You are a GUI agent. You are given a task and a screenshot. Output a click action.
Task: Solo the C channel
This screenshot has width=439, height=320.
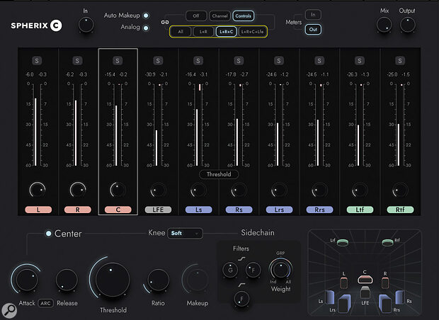(118, 60)
